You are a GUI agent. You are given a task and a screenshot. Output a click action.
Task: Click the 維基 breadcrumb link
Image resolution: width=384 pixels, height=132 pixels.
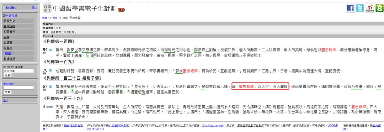tap(44, 18)
